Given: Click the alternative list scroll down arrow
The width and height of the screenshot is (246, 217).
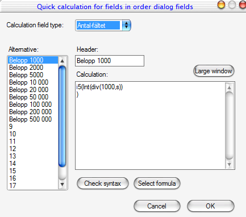Looking at the screenshot, I should click(x=62, y=184).
